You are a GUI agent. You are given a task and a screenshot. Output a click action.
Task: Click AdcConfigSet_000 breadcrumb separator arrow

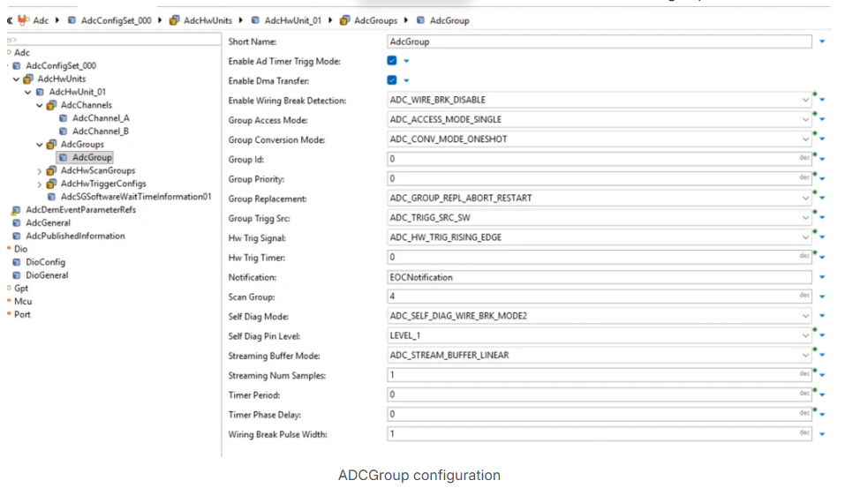160,20
